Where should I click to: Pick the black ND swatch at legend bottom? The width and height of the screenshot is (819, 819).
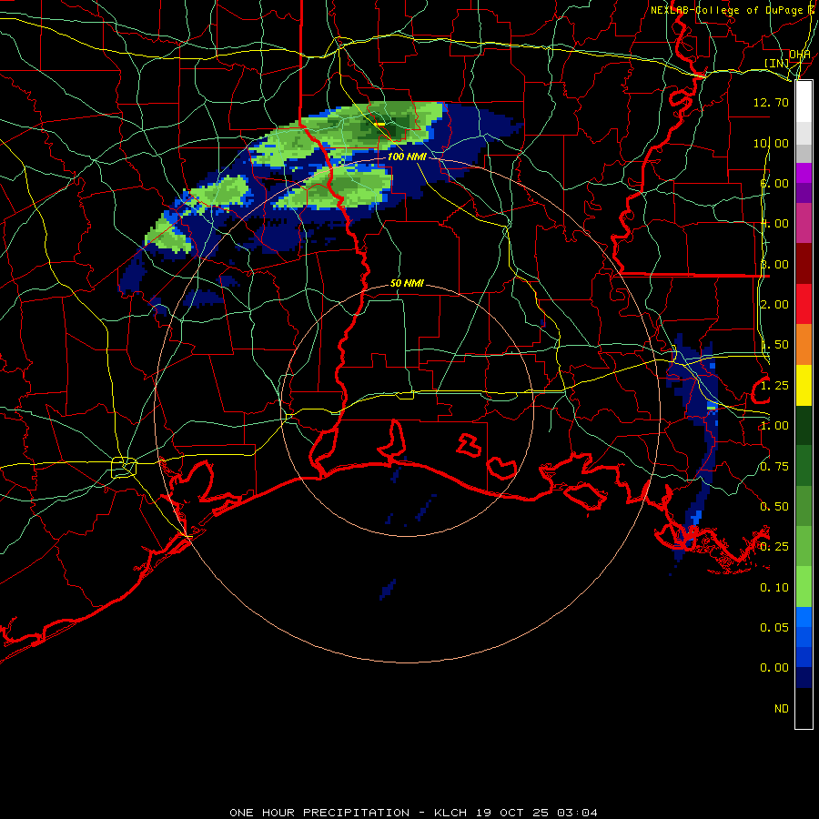[x=804, y=708]
